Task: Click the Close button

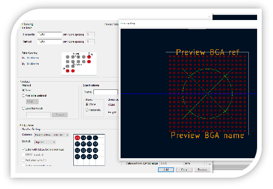Action: (x=184, y=169)
